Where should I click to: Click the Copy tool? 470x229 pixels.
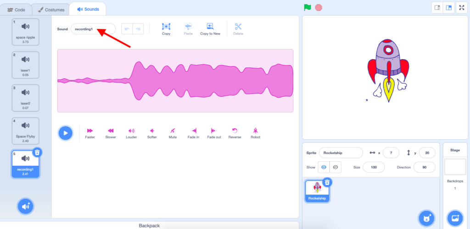(166, 29)
